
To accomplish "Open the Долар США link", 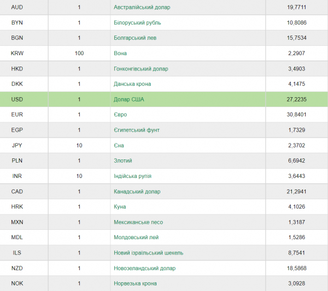I will (x=128, y=99).
